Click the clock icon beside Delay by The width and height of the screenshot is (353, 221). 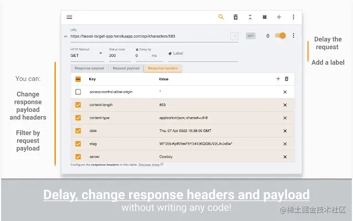[137, 49]
